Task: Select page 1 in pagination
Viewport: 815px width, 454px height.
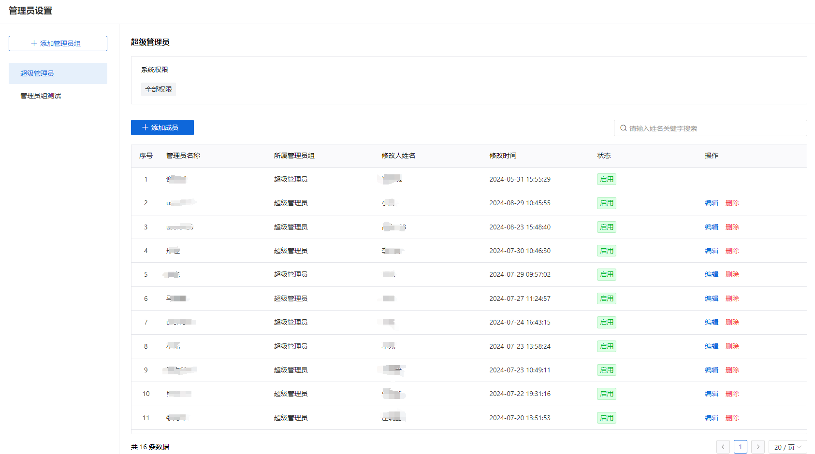Action: coord(740,447)
